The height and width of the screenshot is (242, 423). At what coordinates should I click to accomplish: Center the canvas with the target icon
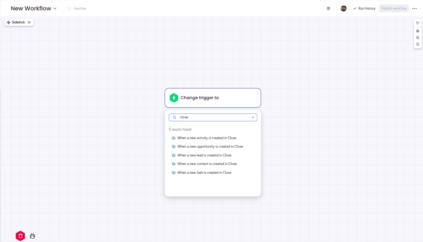(418, 31)
